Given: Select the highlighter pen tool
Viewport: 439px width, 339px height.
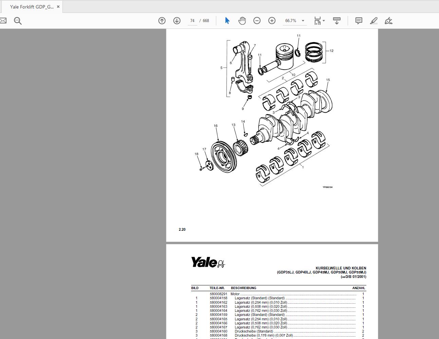Looking at the screenshot, I should 373,21.
